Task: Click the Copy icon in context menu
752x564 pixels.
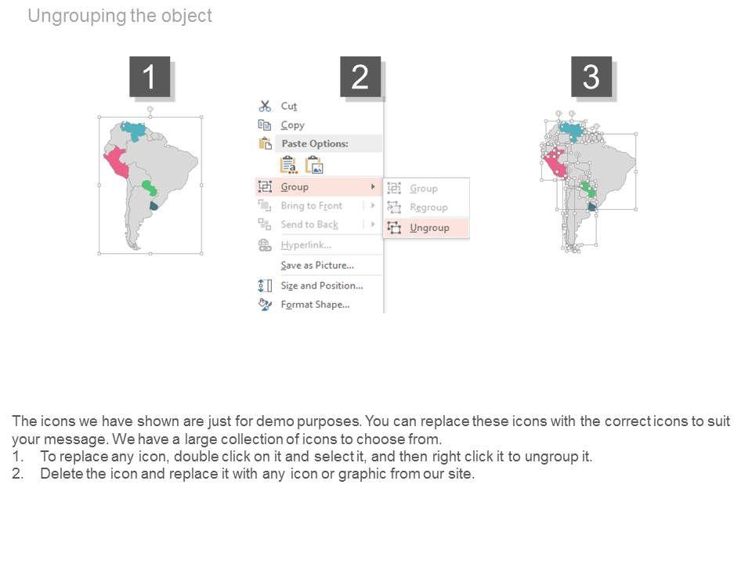Action: pyautogui.click(x=265, y=125)
